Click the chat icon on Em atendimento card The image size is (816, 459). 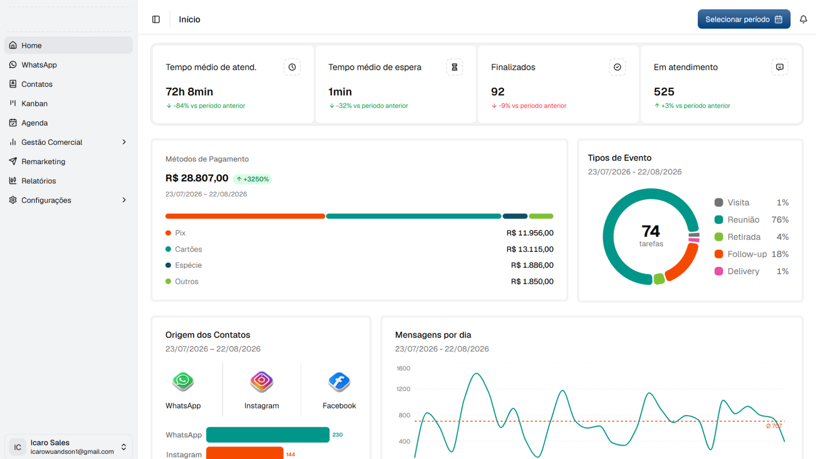[x=780, y=67]
